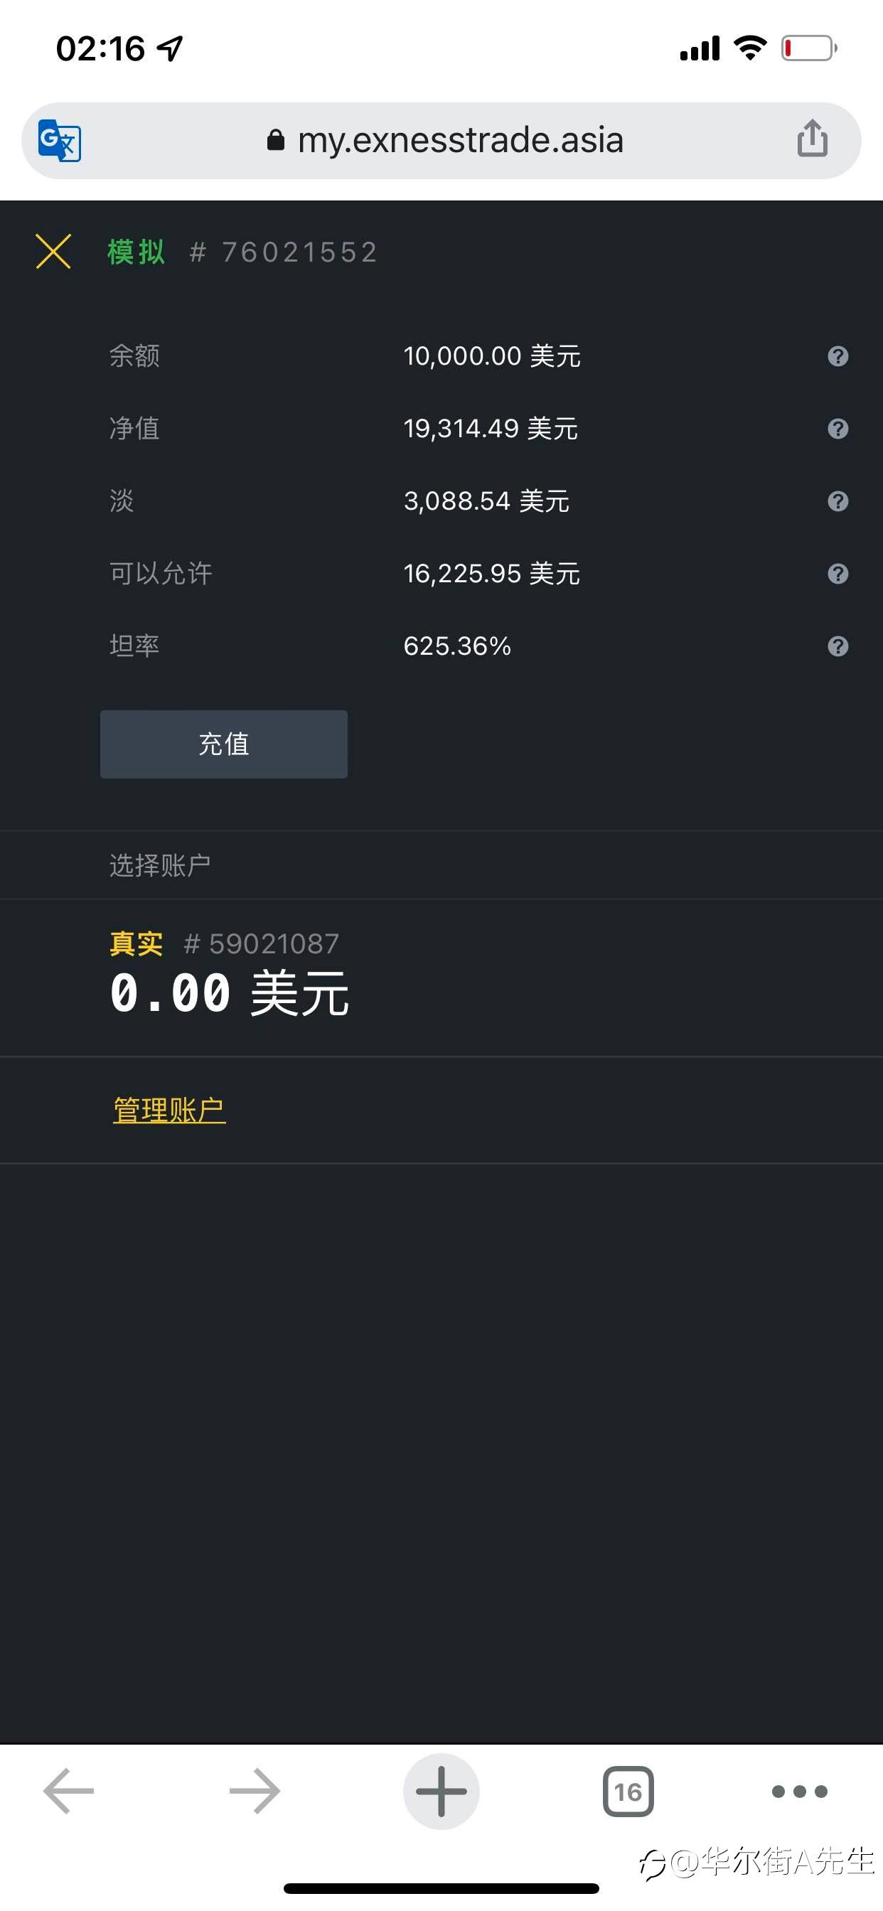Tap the 模拟 demo account label

tap(137, 252)
